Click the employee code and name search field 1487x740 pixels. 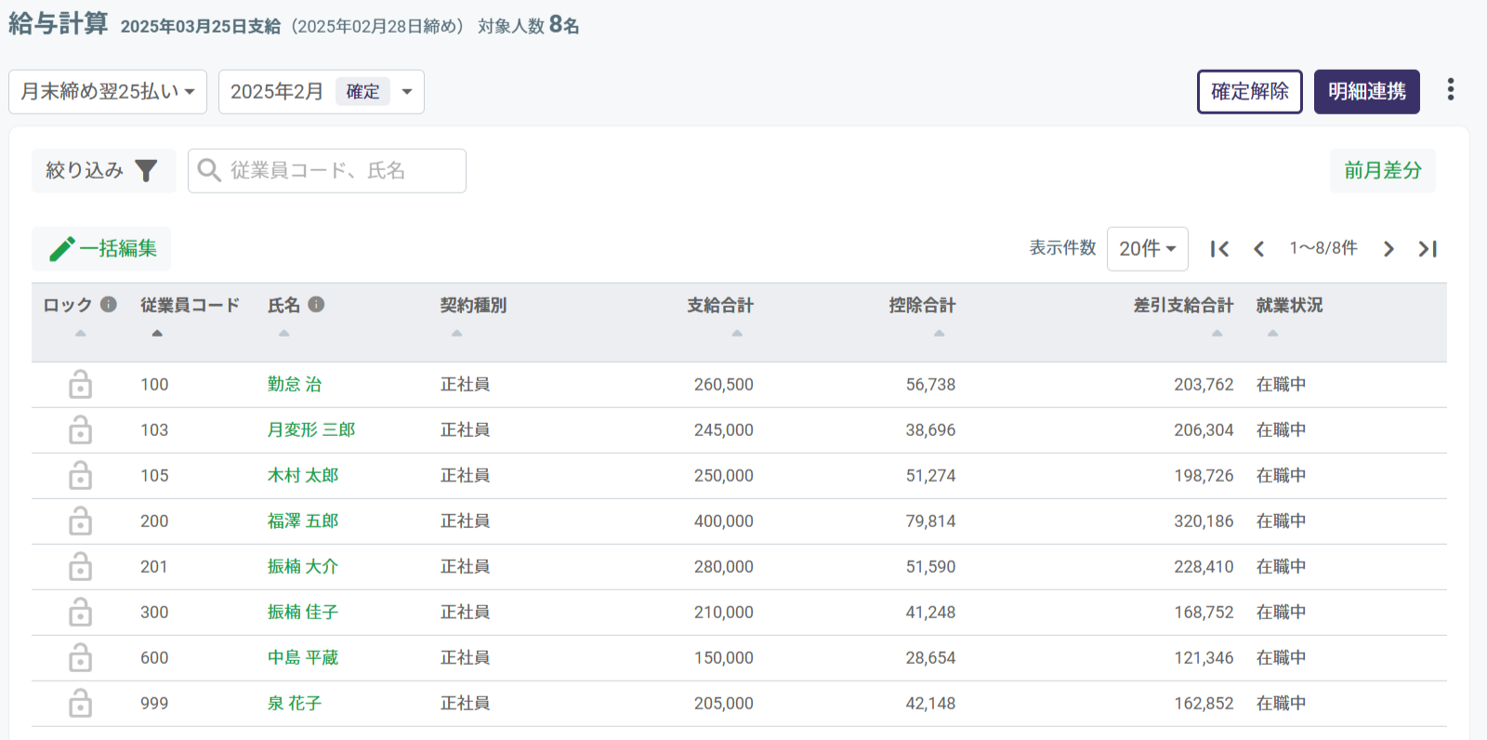coord(327,171)
